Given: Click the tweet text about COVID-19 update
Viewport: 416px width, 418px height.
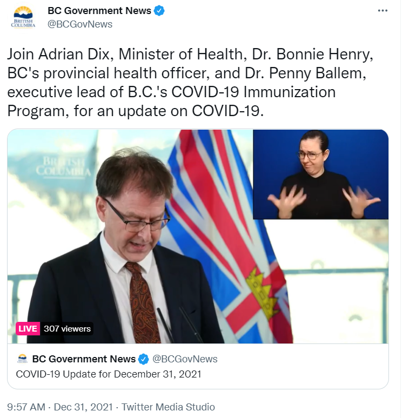Looking at the screenshot, I should click(189, 82).
